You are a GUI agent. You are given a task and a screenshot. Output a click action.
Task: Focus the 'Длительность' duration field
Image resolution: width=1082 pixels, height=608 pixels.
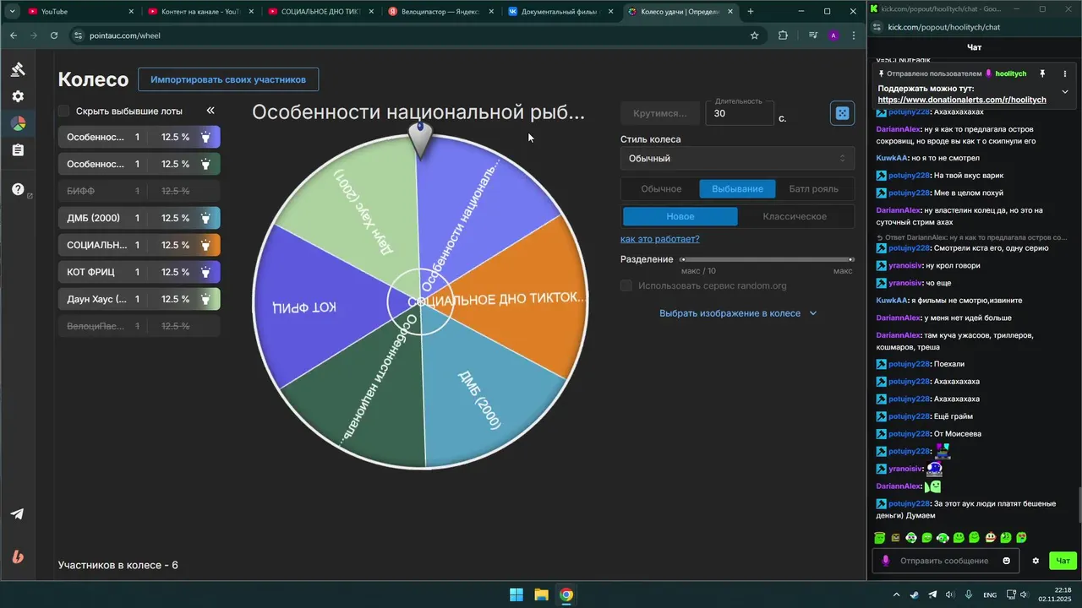740,113
